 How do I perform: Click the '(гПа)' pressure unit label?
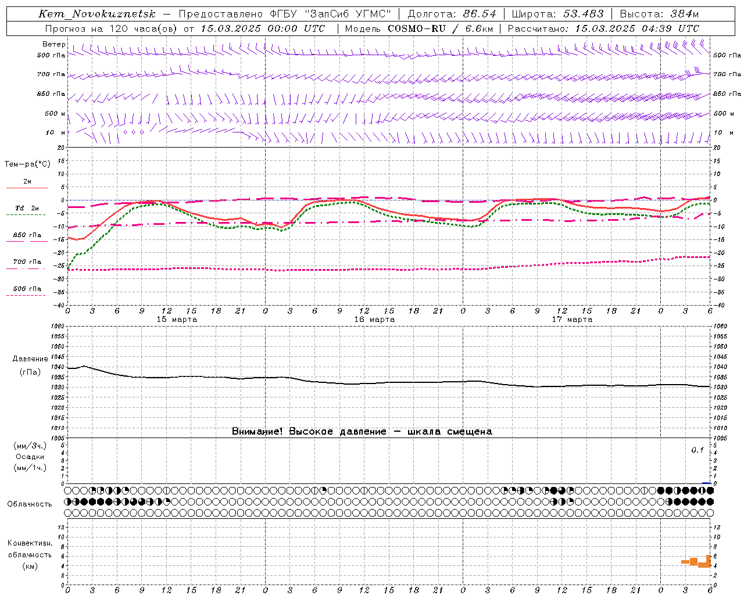[30, 372]
